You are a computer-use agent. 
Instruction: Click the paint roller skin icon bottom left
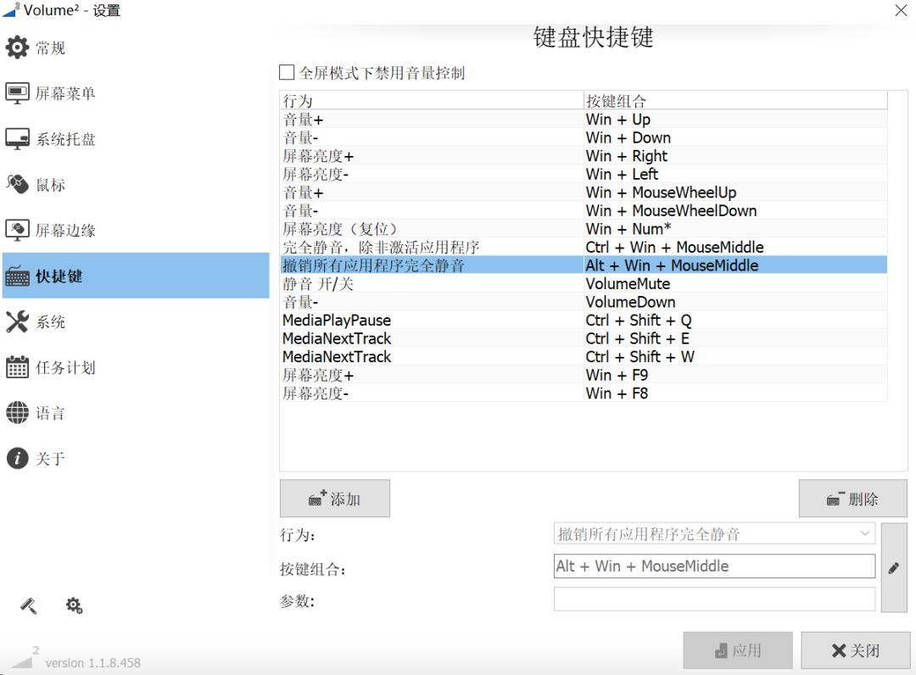tap(26, 605)
